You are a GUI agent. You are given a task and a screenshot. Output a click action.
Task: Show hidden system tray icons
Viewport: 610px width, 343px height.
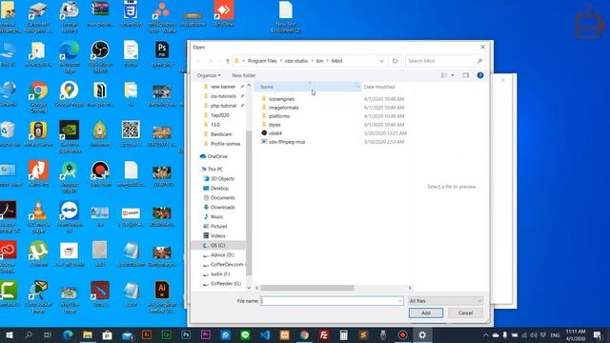click(x=486, y=334)
